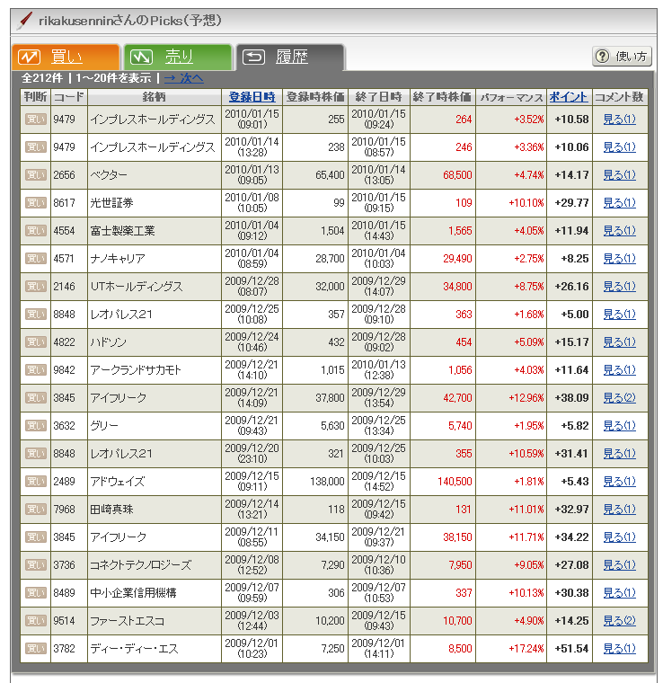663x683 pixels.
Task: Open 見る(1) comments for 富士製薬工業
Action: [x=620, y=231]
